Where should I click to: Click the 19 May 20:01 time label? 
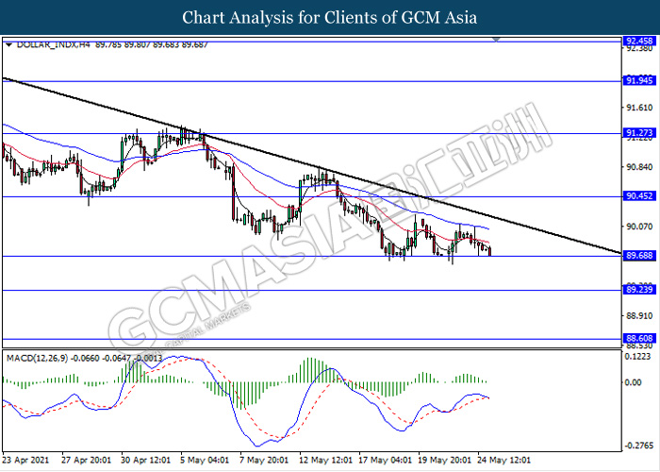coord(444,460)
